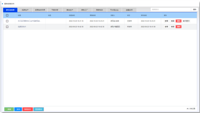Click 编辑 button in the first row

(173, 21)
